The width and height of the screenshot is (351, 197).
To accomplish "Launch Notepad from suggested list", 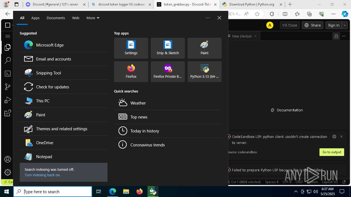I will [x=64, y=157].
